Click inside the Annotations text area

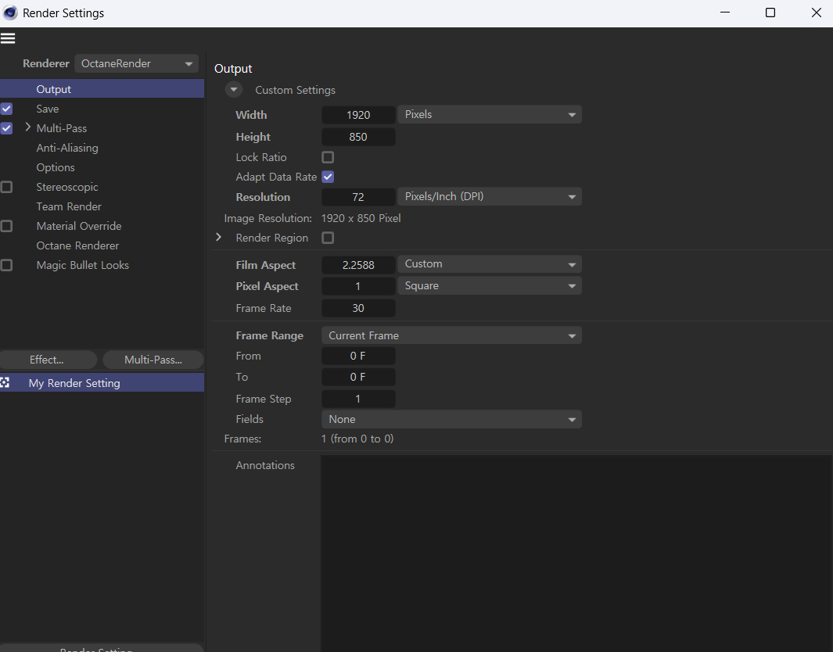point(576,552)
